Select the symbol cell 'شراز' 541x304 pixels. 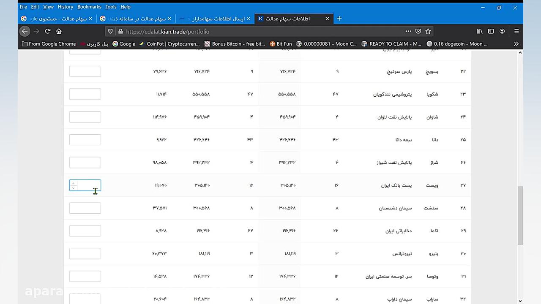432,163
